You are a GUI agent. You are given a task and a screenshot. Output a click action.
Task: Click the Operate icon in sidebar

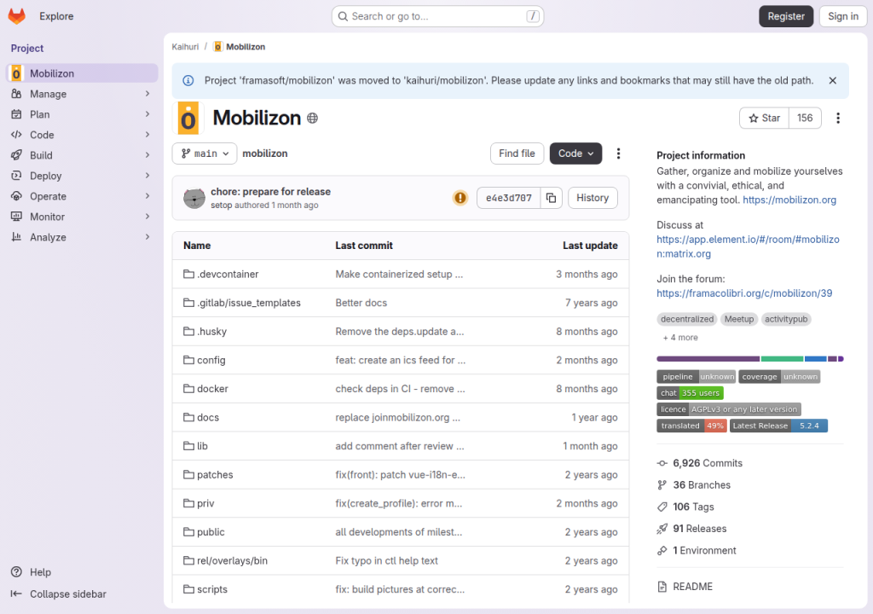17,196
